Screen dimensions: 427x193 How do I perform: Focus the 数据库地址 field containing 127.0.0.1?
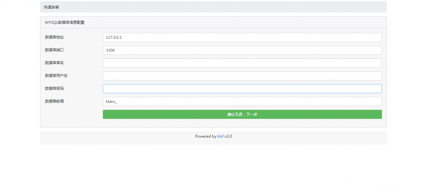pyautogui.click(x=242, y=38)
